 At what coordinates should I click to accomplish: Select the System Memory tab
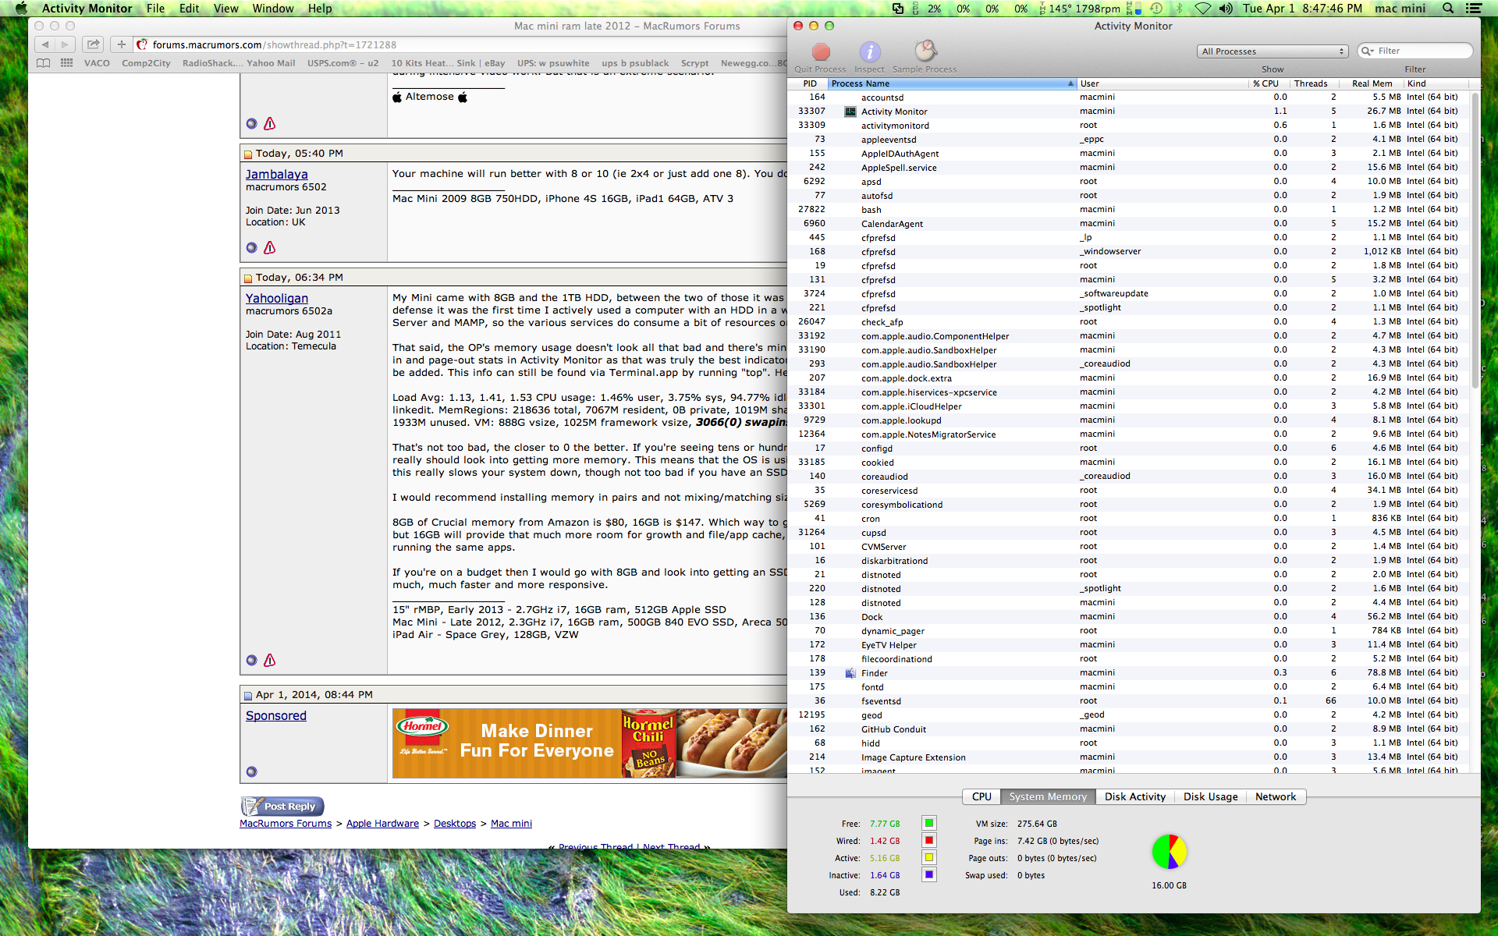[x=1048, y=796]
